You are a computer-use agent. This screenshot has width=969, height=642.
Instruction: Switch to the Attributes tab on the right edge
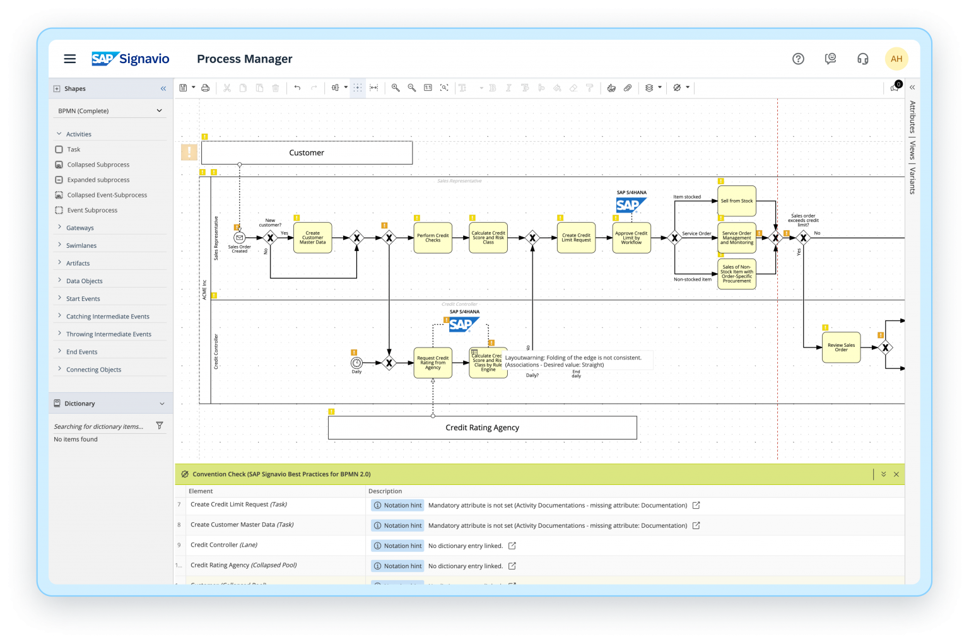click(x=911, y=117)
